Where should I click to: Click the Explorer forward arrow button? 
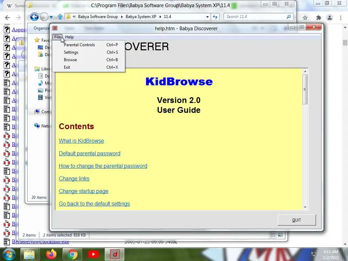pyautogui.click(x=44, y=17)
